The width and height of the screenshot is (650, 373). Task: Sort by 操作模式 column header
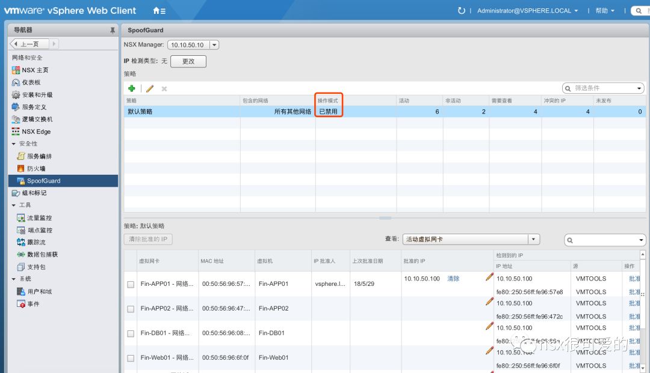coord(356,100)
